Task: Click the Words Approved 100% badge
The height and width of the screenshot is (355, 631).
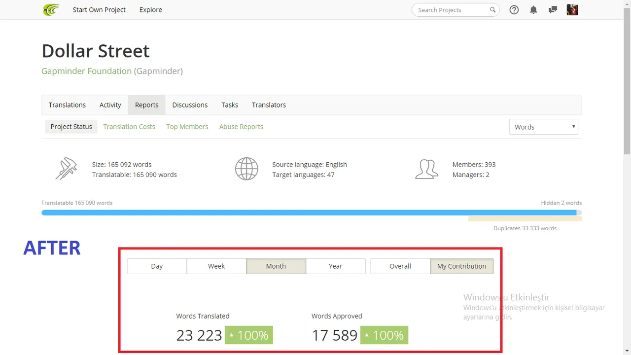Action: click(384, 335)
